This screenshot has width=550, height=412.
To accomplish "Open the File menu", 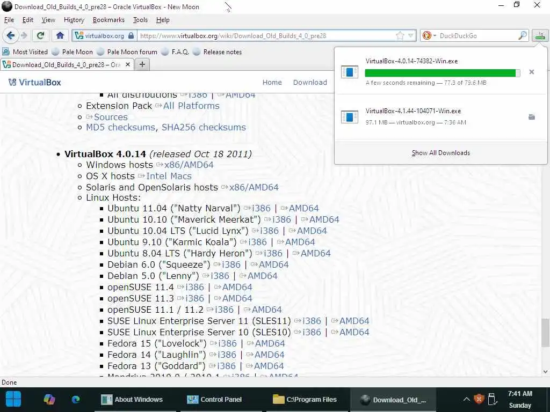I will point(9,20).
